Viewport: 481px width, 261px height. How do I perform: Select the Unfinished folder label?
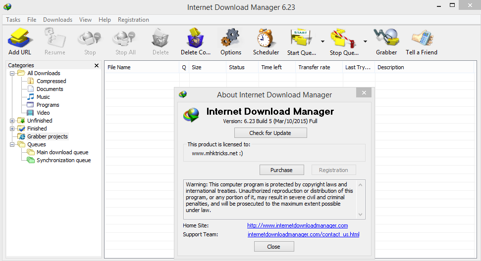pyautogui.click(x=40, y=121)
